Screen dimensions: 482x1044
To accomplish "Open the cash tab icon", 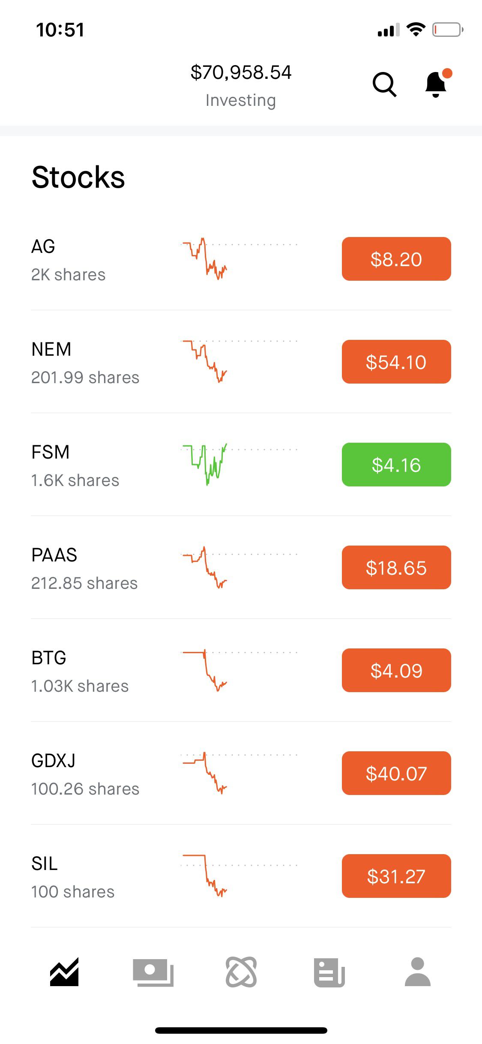I will 153,972.
